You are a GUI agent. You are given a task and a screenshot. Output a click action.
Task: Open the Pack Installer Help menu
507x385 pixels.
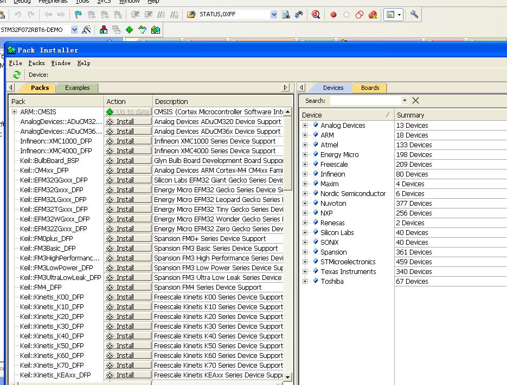[x=84, y=63]
